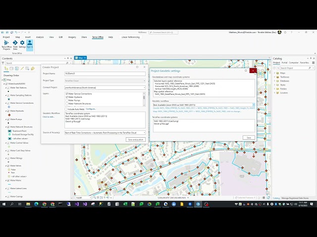Click Save in Project Geodetic settings
Image resolution: width=317 pixels, height=237 pixels.
coord(249,137)
